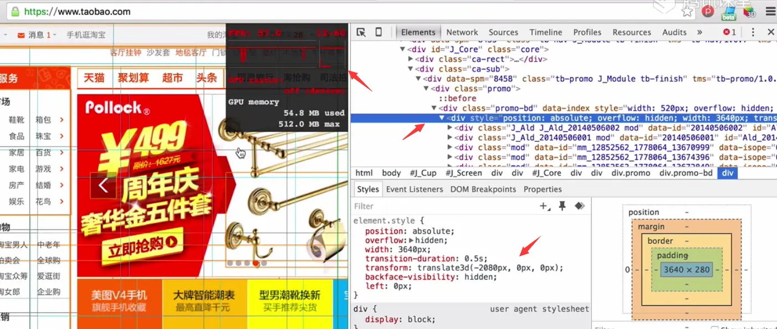The width and height of the screenshot is (777, 329).
Task: Select body in the breadcrumb bar
Action: coord(391,173)
